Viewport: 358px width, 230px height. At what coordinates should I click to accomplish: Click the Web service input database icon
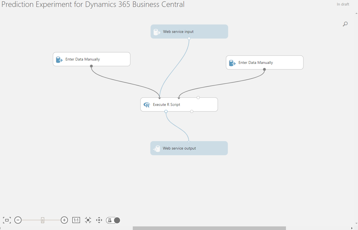[157, 32]
